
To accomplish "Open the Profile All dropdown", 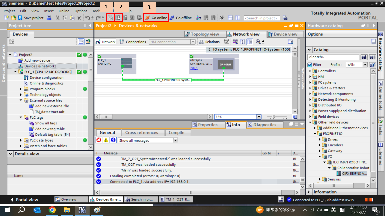I will tap(365, 65).
